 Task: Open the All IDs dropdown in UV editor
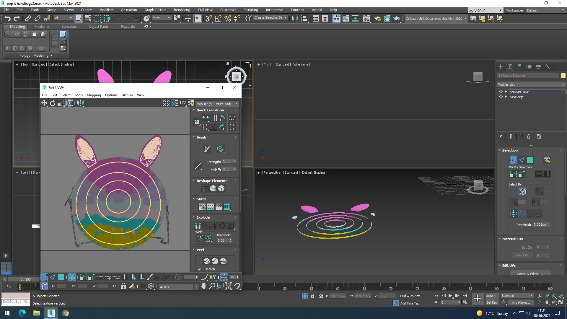[179, 287]
